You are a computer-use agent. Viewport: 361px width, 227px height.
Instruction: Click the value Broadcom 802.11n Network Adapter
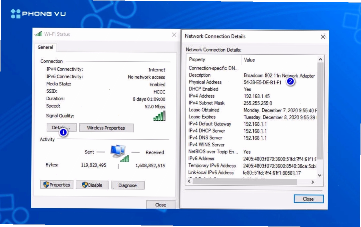tap(279, 75)
